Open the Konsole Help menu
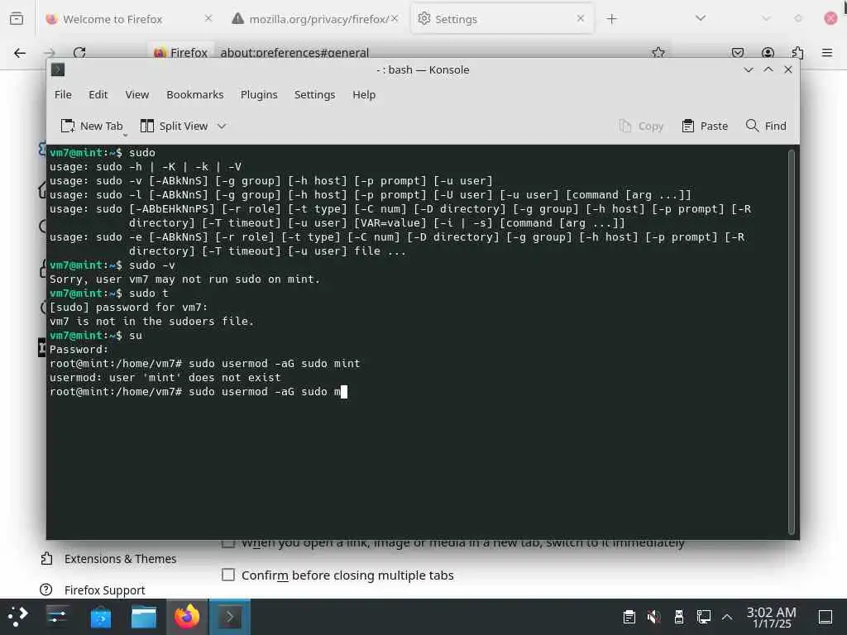 coord(364,94)
